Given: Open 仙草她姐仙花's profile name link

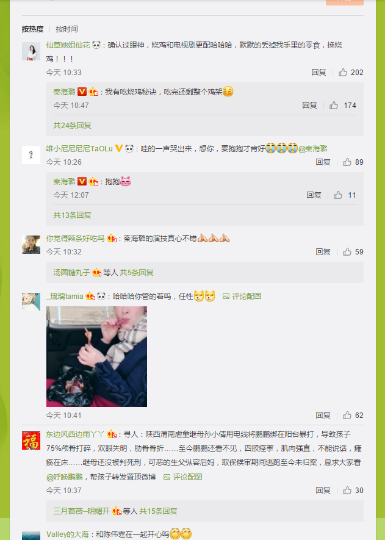Looking at the screenshot, I should click(68, 45).
